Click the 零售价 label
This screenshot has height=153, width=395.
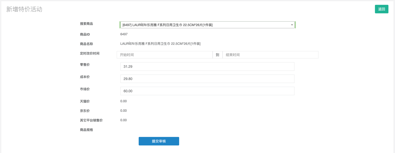point(85,65)
